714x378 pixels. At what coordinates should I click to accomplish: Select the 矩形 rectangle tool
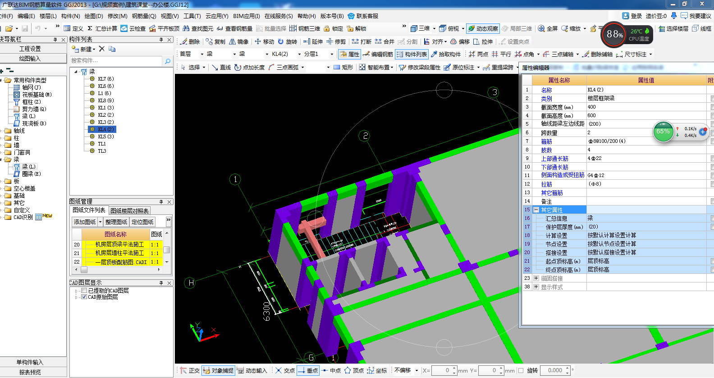tap(343, 67)
